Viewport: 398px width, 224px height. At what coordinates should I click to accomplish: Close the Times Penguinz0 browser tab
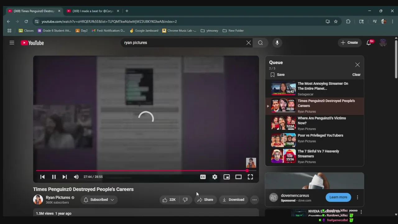tap(59, 11)
